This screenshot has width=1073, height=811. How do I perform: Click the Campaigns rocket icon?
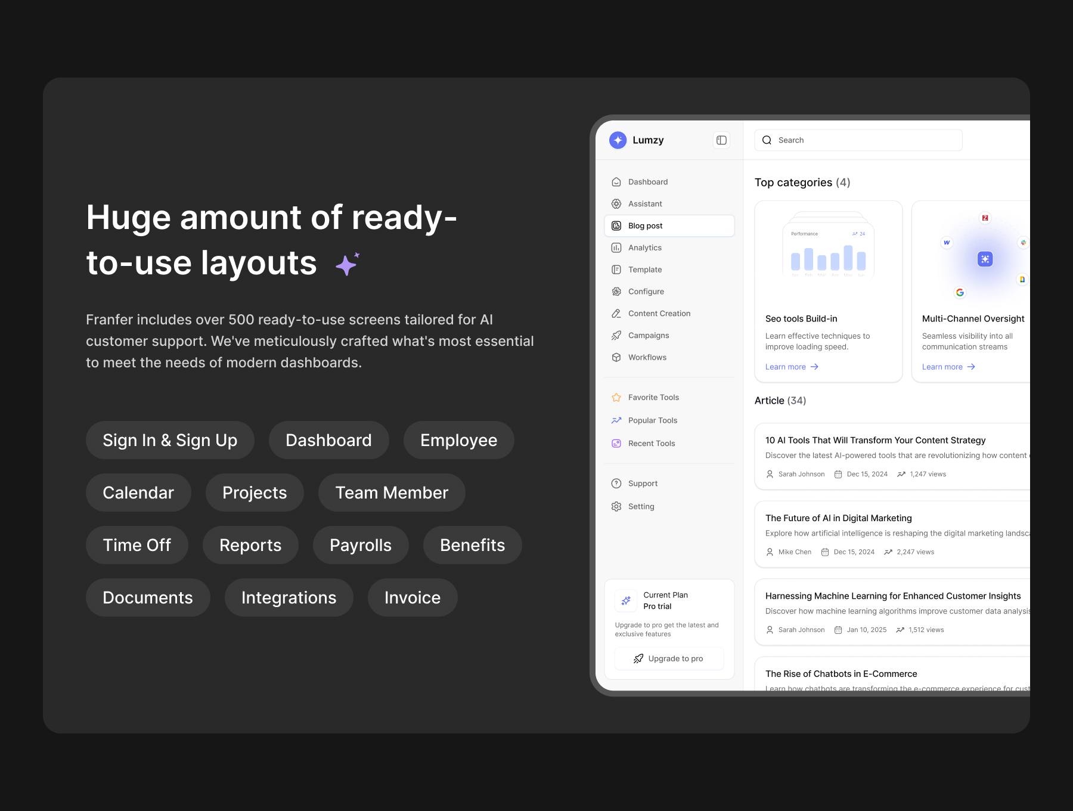pyautogui.click(x=616, y=335)
